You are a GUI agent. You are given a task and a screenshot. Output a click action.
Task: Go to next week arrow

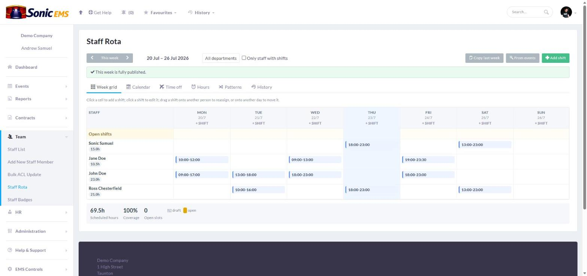pyautogui.click(x=127, y=58)
